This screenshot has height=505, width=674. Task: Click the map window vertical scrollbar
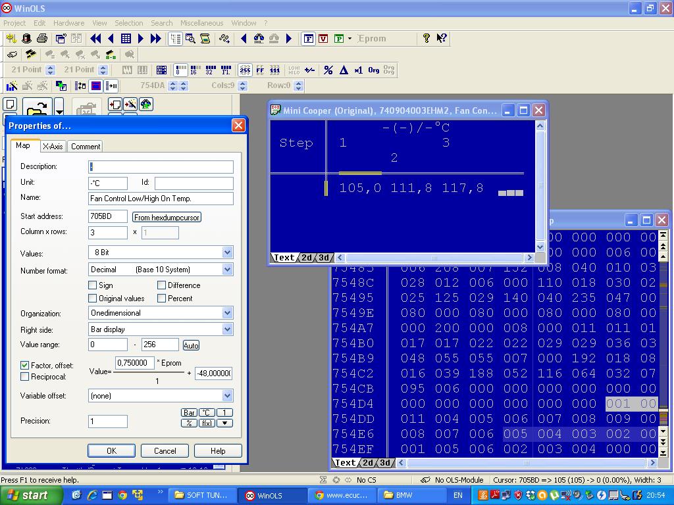[540, 186]
